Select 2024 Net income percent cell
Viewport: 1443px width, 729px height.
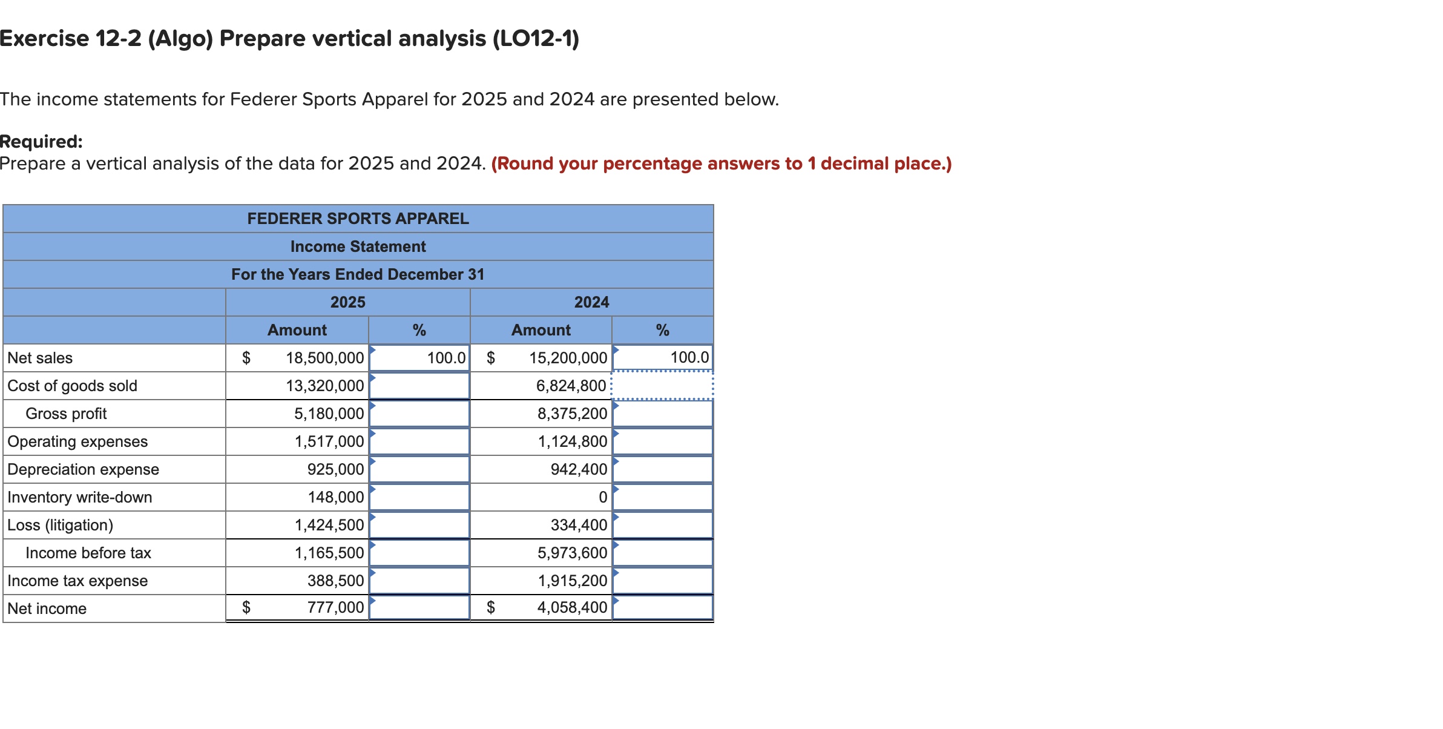pyautogui.click(x=663, y=607)
